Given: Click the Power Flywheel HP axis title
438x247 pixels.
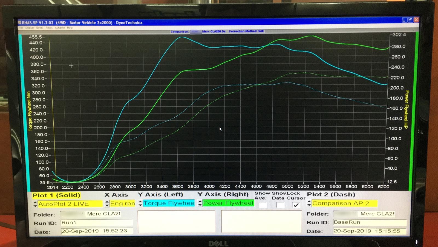Looking at the screenshot, I should (x=407, y=109).
